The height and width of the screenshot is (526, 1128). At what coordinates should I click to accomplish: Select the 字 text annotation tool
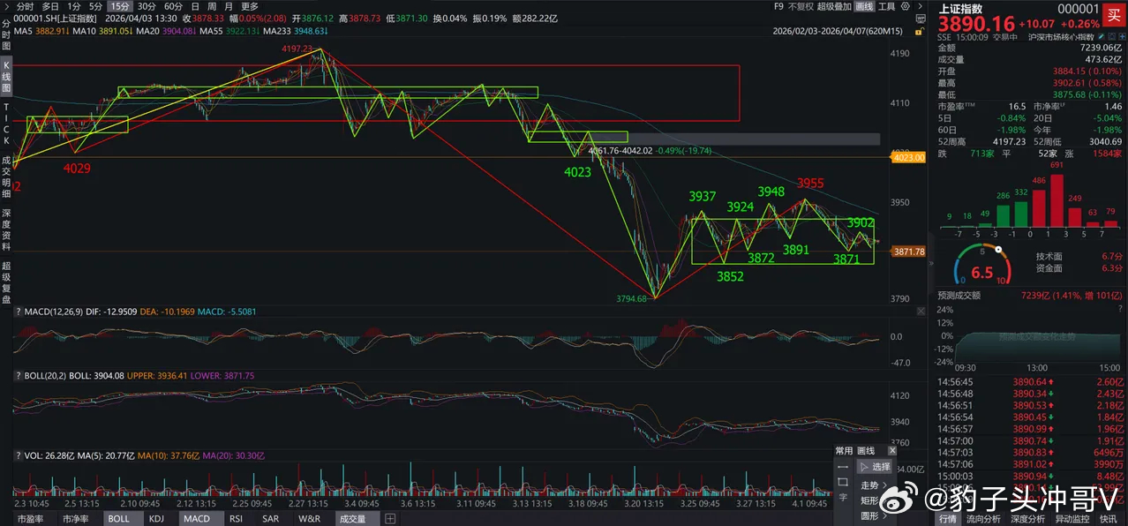[843, 498]
